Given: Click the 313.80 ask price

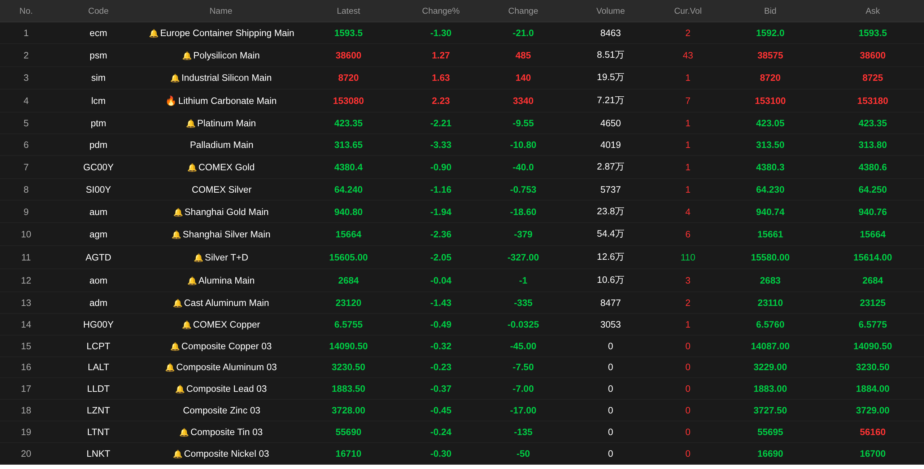Looking at the screenshot, I should pos(873,145).
